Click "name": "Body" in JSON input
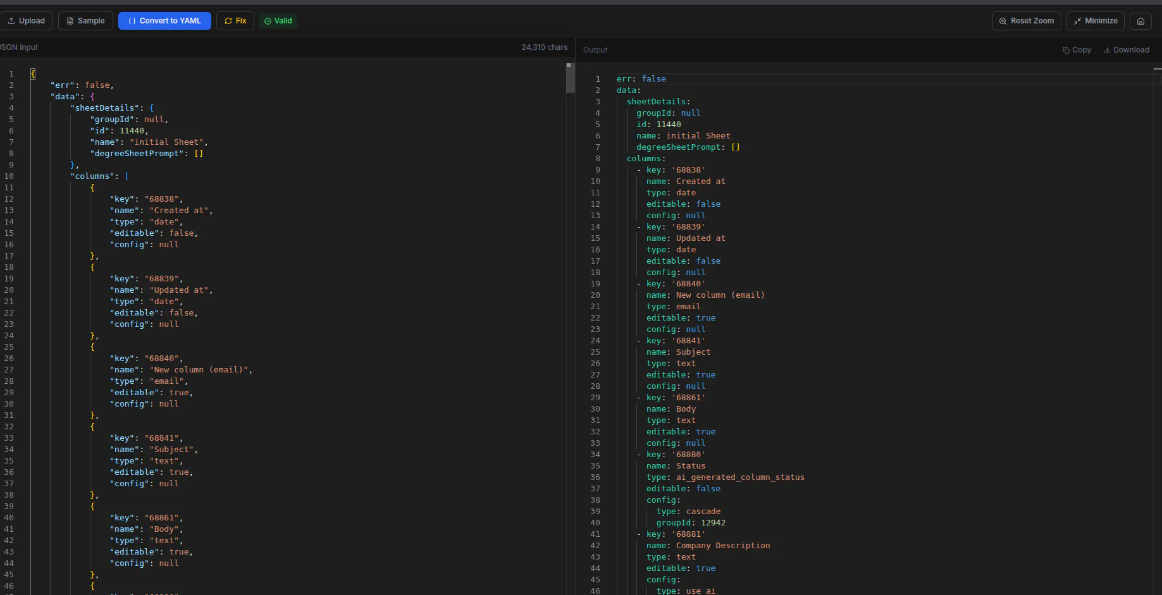 146,529
